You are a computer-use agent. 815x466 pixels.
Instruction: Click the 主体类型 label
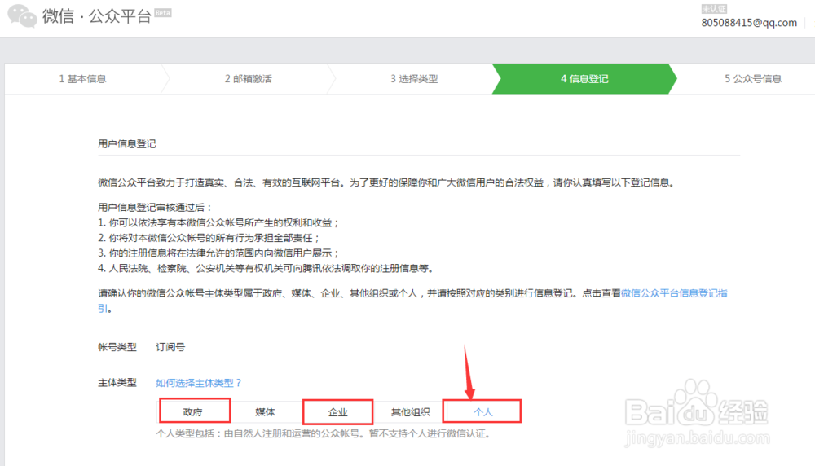(x=117, y=383)
